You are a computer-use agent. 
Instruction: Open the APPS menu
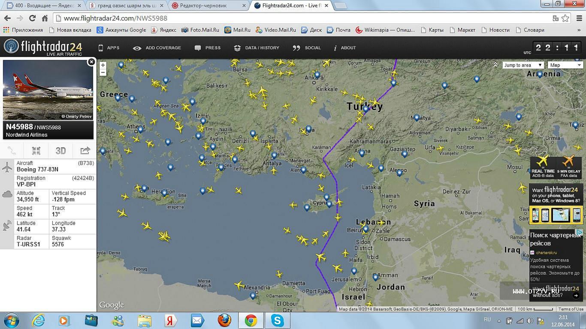(109, 48)
